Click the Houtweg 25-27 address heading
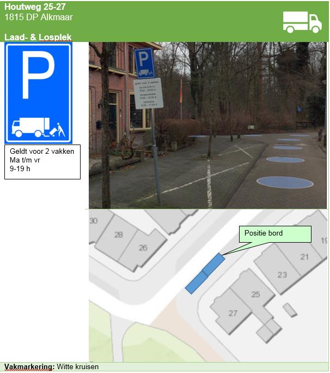This screenshot has width=330, height=373. [35, 7]
